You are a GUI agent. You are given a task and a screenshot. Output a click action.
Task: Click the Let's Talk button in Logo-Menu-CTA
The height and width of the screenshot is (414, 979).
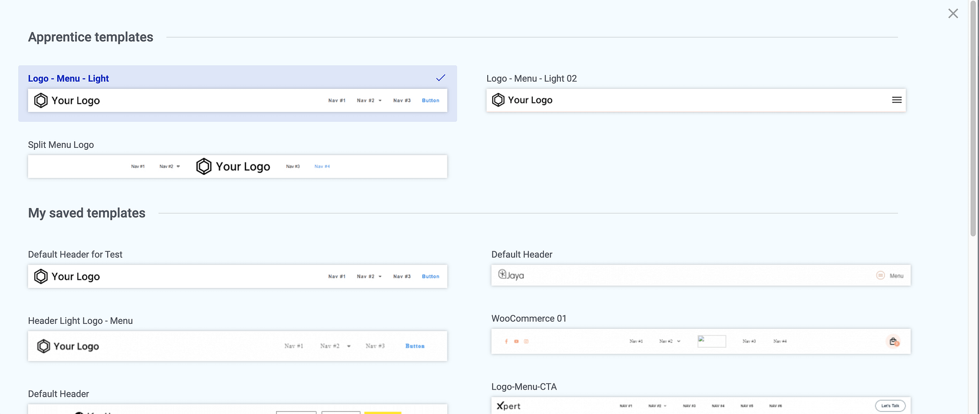tap(890, 406)
